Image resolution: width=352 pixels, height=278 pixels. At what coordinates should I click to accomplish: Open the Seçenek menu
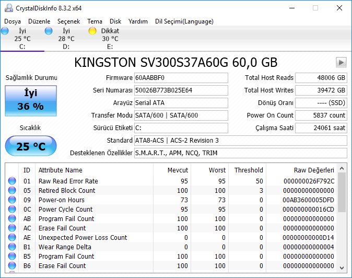[x=68, y=21]
